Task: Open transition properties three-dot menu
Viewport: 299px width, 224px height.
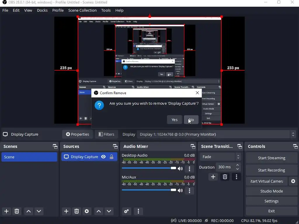Action: [x=237, y=177]
